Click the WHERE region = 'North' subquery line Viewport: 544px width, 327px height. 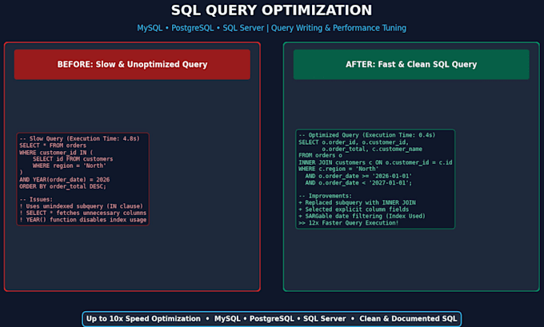pos(70,165)
